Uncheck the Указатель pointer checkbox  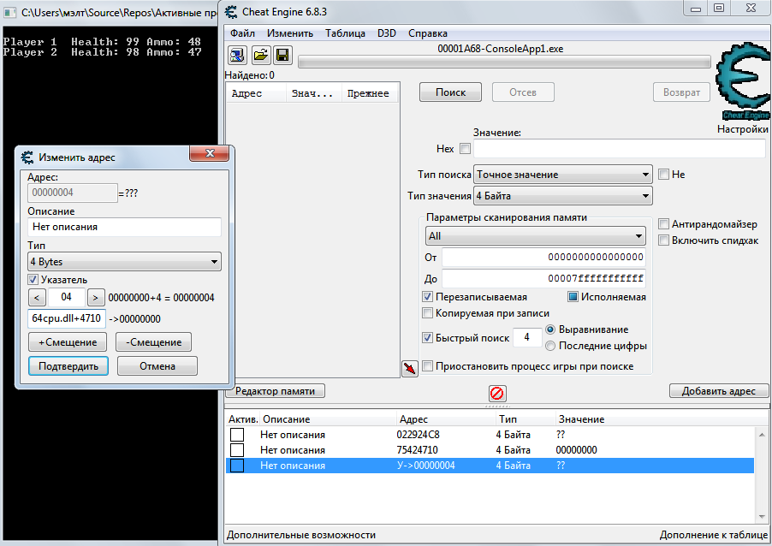click(x=33, y=279)
